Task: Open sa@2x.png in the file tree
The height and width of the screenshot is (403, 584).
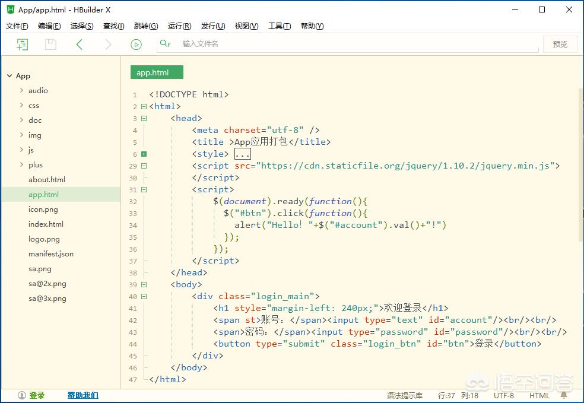Action: (47, 284)
